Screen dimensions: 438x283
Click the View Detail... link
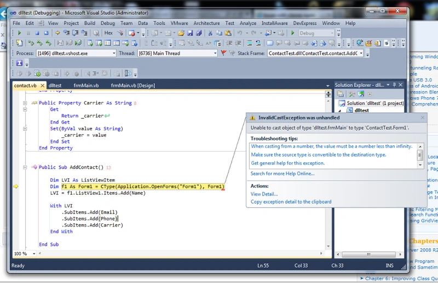[x=264, y=194]
